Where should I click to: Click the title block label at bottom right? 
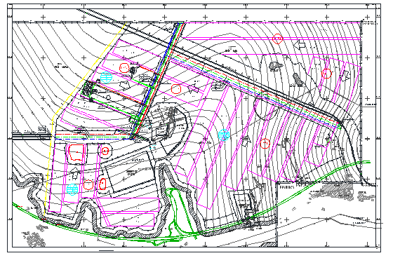pyautogui.click(x=287, y=187)
